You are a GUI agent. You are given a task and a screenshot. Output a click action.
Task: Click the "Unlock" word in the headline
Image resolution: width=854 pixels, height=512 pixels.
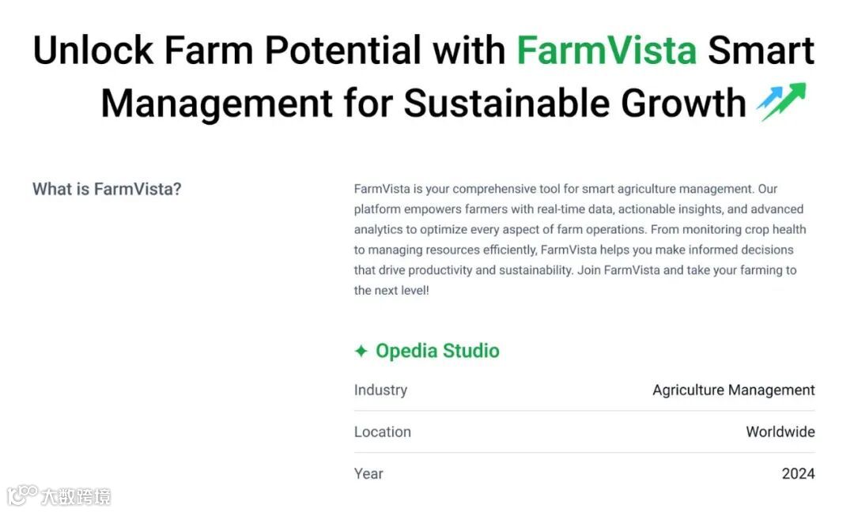[93, 51]
